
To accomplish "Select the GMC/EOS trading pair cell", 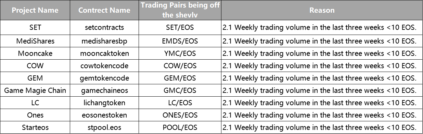I will point(180,90).
